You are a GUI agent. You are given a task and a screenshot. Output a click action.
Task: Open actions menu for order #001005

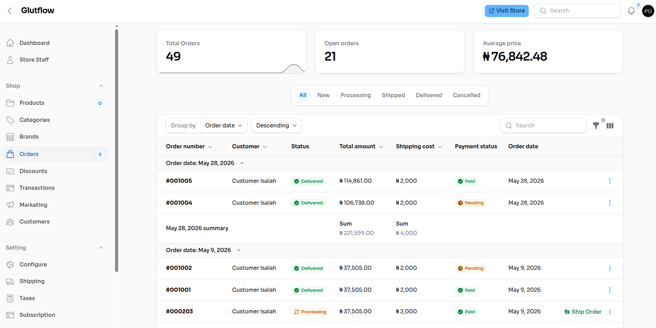610,181
